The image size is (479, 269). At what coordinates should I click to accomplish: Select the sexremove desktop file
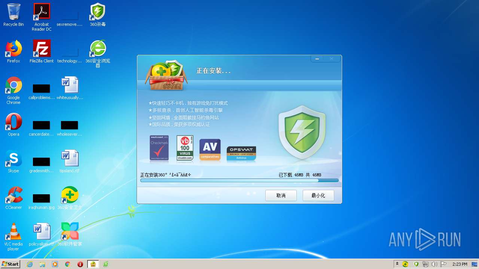(69, 17)
